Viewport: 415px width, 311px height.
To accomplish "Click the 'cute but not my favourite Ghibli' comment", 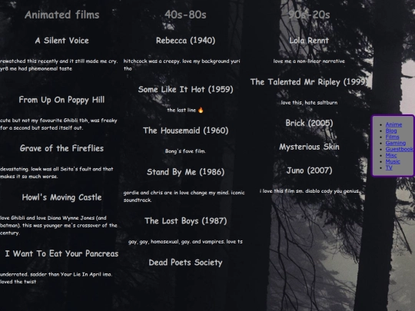I will click(x=58, y=124).
